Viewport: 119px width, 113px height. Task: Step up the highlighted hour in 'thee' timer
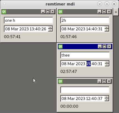pos(107,62)
